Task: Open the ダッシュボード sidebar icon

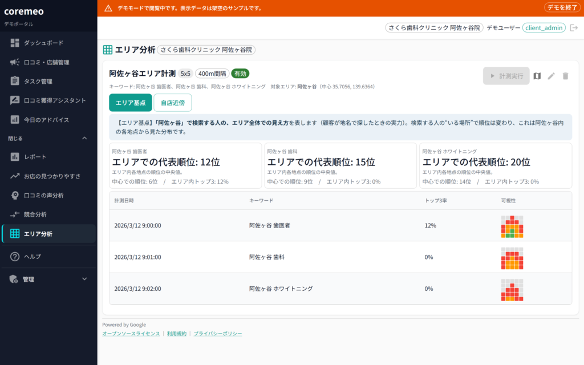Action: [x=15, y=43]
